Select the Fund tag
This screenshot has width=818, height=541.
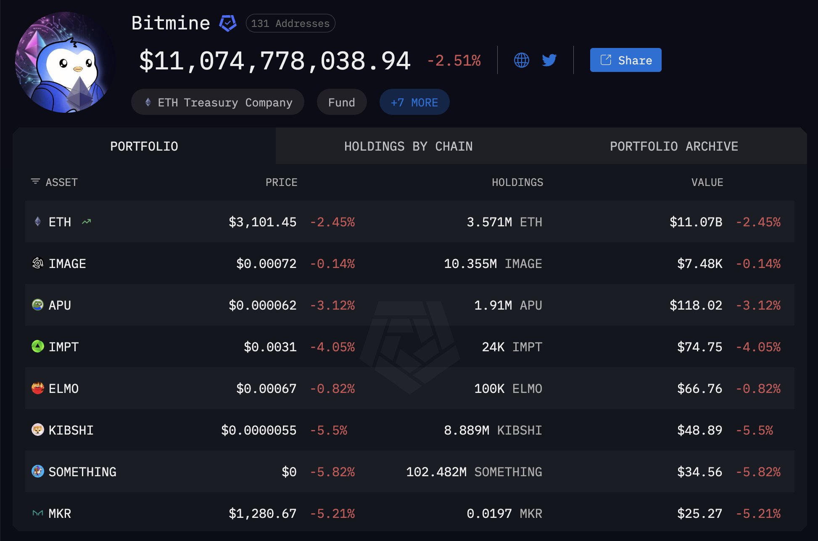341,102
